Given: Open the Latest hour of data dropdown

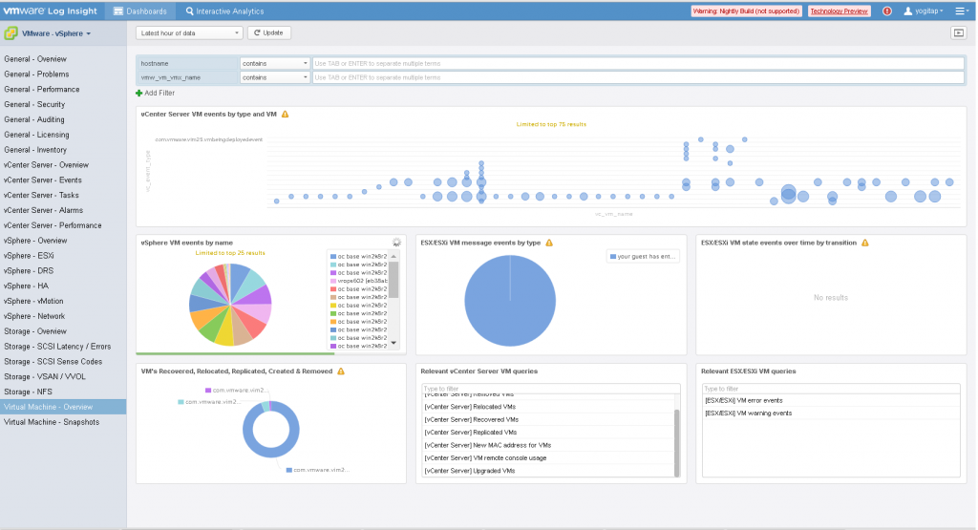Looking at the screenshot, I should tap(189, 33).
